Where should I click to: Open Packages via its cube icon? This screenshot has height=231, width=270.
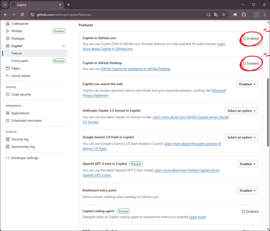click(x=7, y=38)
